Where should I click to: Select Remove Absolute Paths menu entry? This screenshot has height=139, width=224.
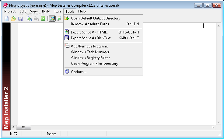pyautogui.click(x=103, y=24)
